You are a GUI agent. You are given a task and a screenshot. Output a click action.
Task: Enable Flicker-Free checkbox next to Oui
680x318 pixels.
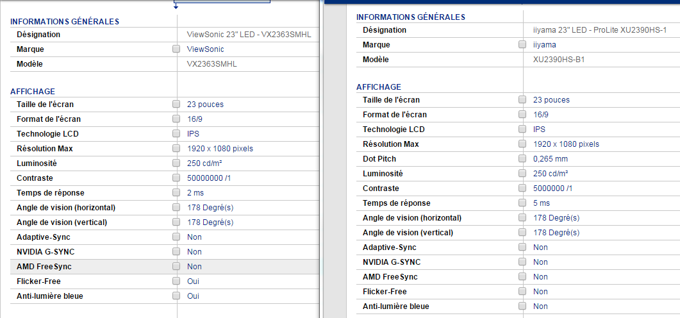[x=176, y=281]
